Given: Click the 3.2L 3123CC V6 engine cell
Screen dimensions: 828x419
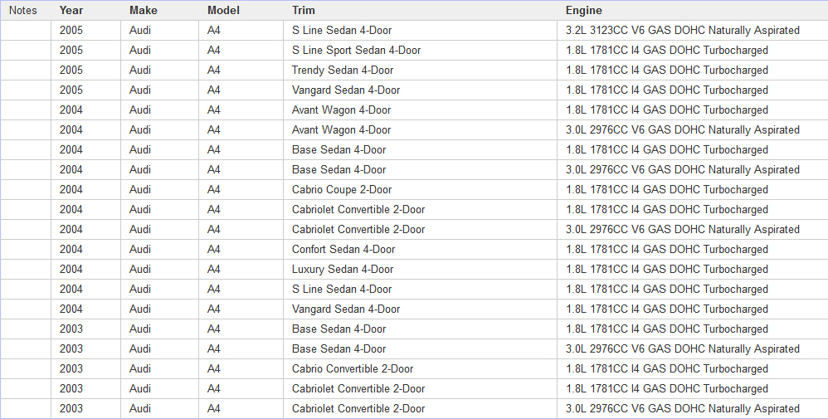Looking at the screenshot, I should 682,31.
